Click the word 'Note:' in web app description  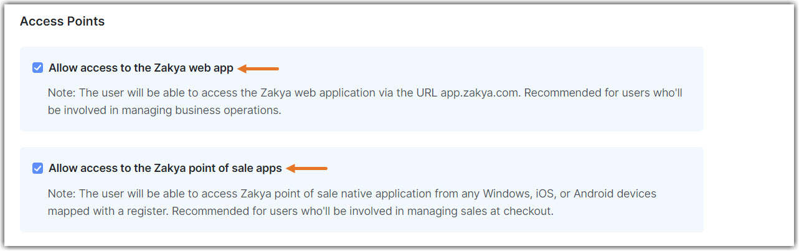(x=62, y=93)
